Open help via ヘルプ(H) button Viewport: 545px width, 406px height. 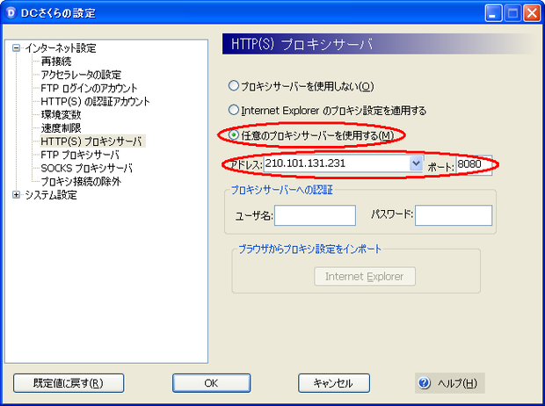point(450,383)
